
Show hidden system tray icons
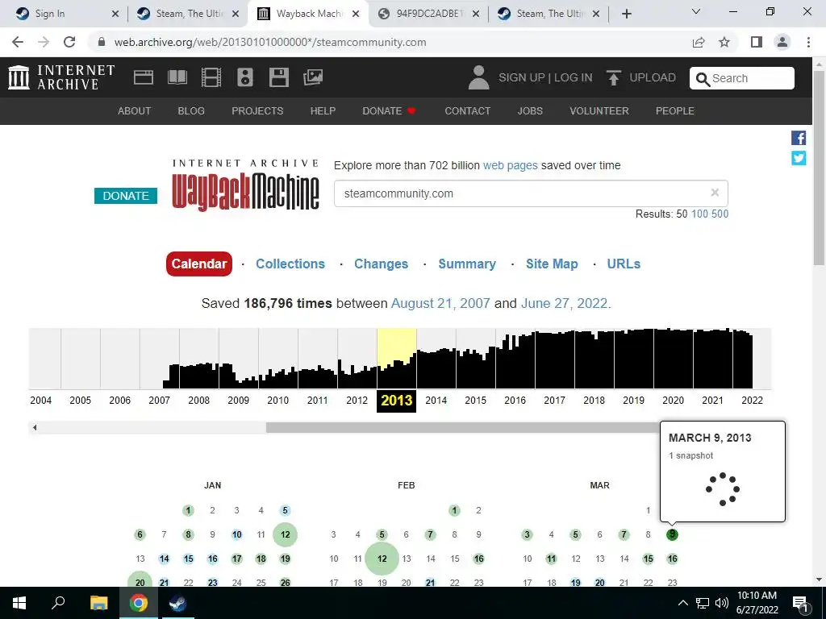click(x=682, y=603)
